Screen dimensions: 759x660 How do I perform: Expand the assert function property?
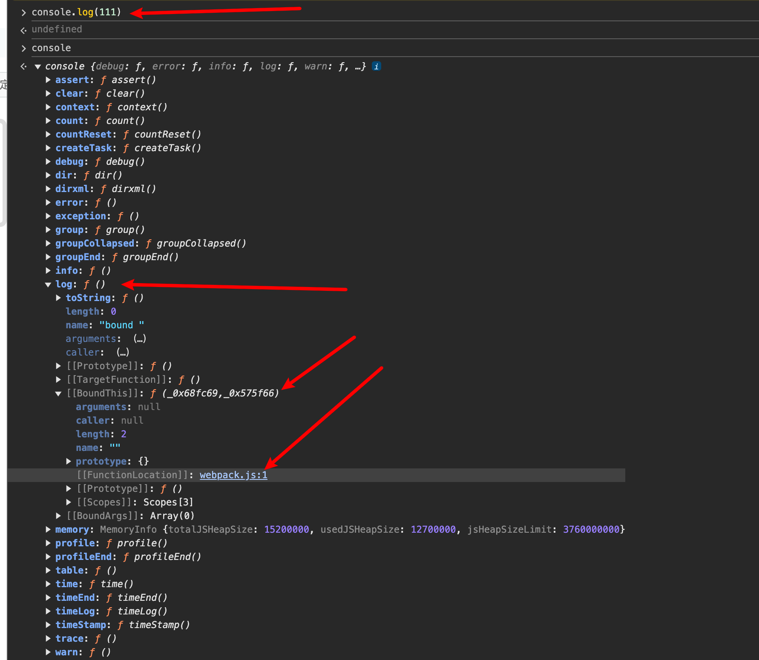(48, 80)
